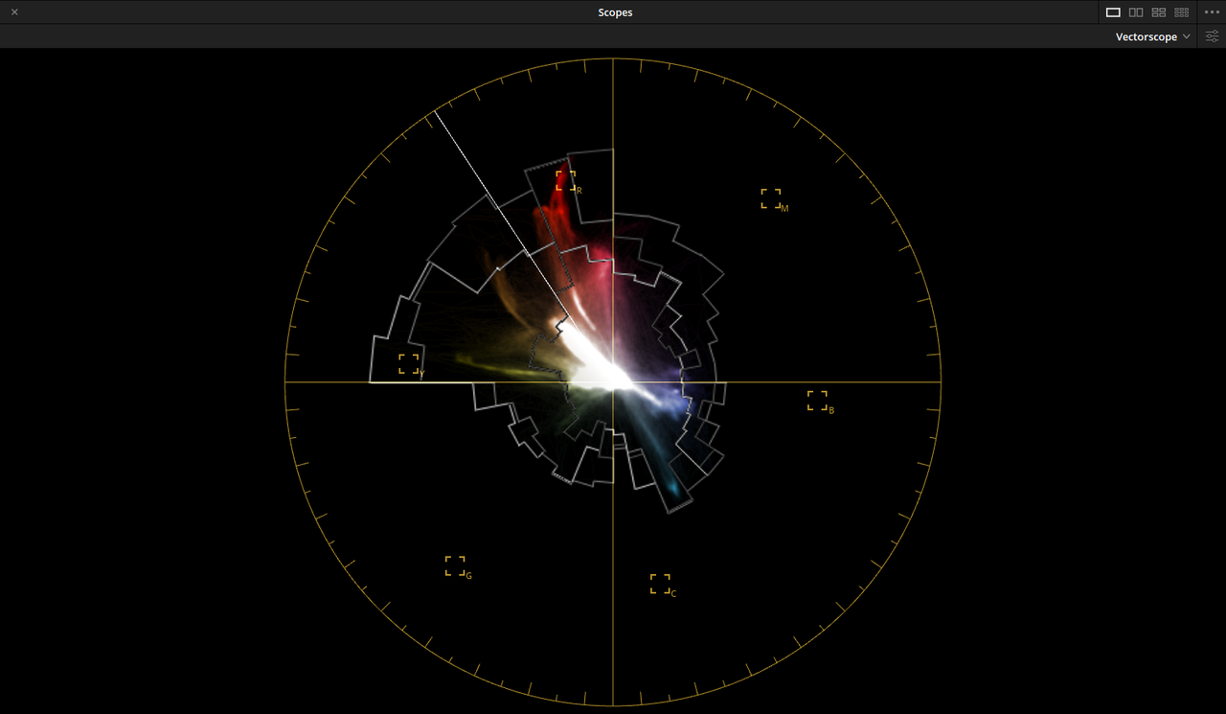Open vectorscope settings sliders icon
The height and width of the screenshot is (714, 1226).
1212,36
